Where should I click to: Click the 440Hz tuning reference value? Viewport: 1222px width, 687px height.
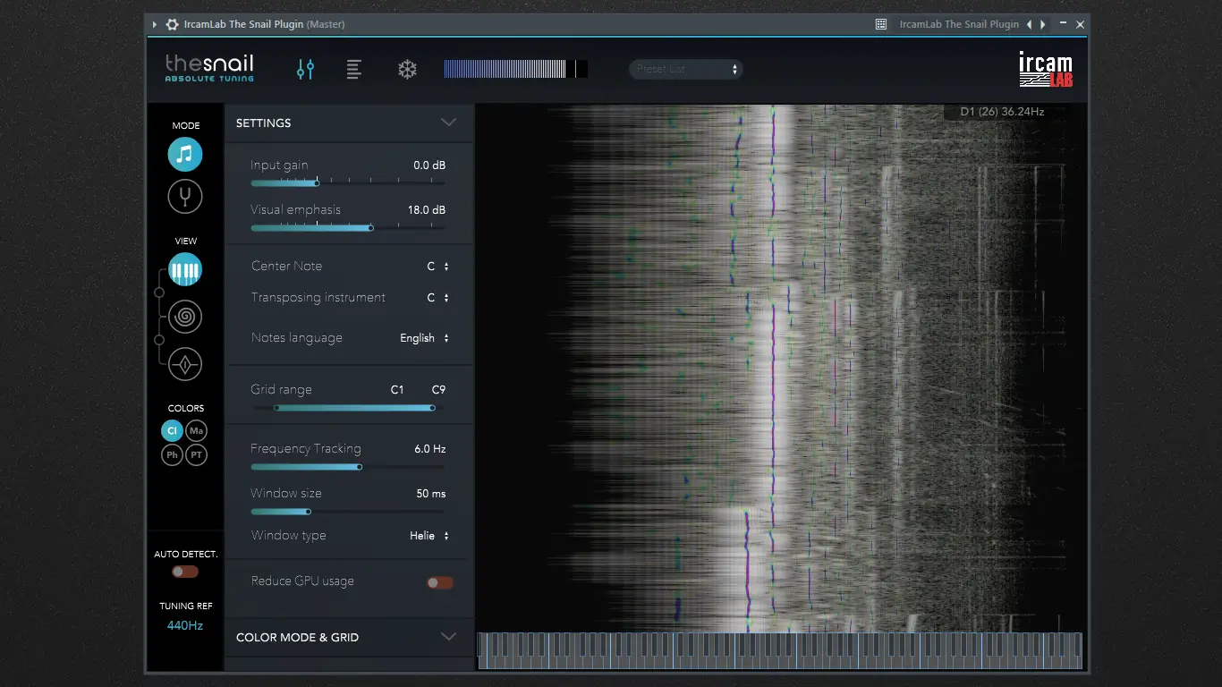click(185, 625)
